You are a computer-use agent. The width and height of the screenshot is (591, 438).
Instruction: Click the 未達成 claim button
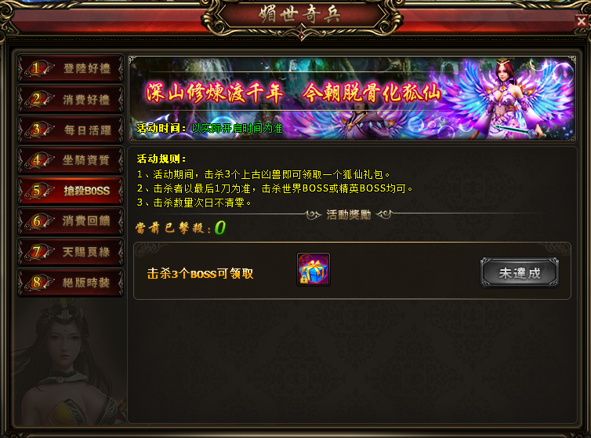tap(520, 272)
